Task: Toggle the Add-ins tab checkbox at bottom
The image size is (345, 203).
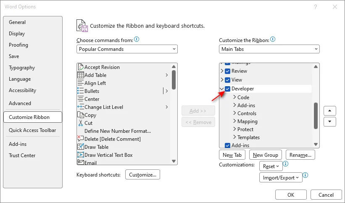Action: pyautogui.click(x=227, y=145)
